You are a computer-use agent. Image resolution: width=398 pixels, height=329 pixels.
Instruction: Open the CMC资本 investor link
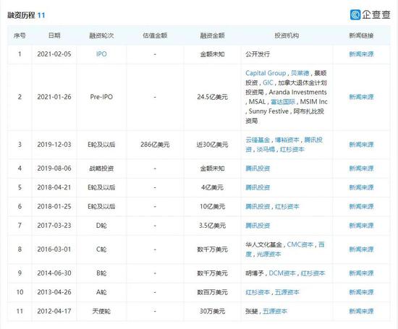300,244
